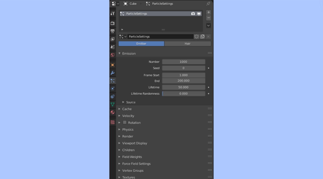
Task: Animate the Lifetime property via its dot
Action: [208, 87]
